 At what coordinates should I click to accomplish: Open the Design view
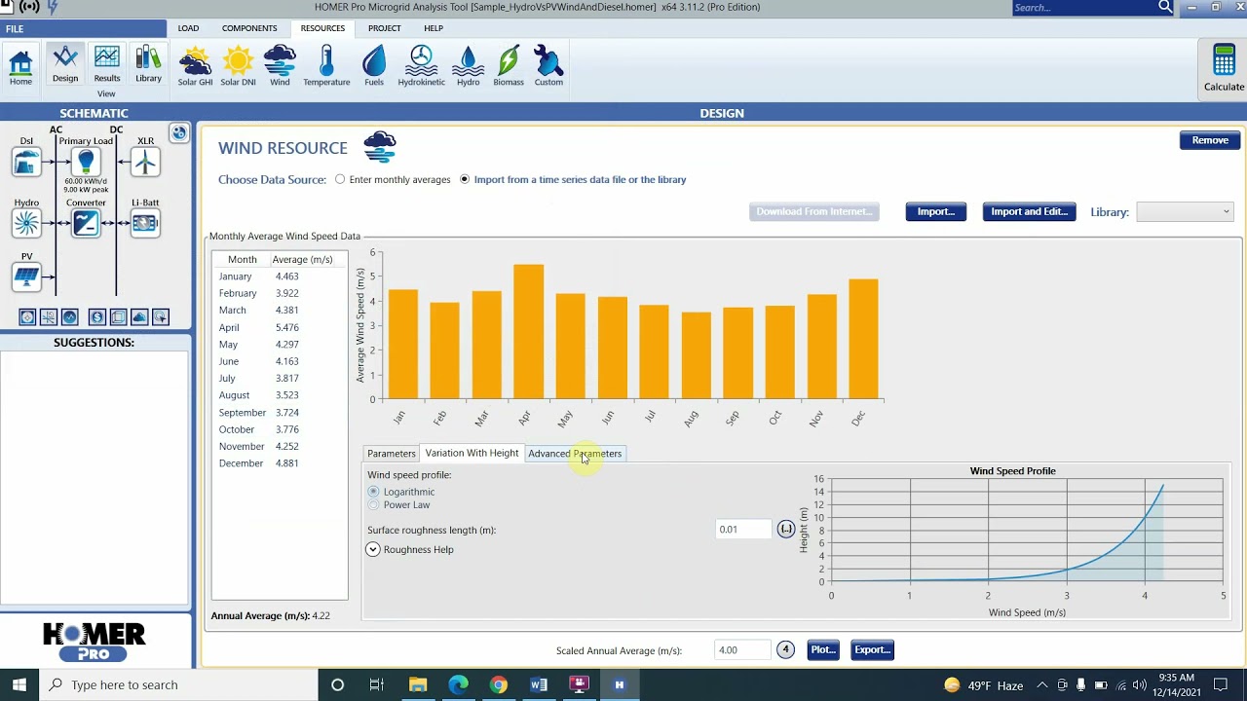(x=65, y=65)
